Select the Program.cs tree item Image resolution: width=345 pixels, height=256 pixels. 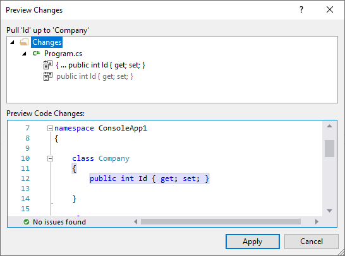click(63, 54)
